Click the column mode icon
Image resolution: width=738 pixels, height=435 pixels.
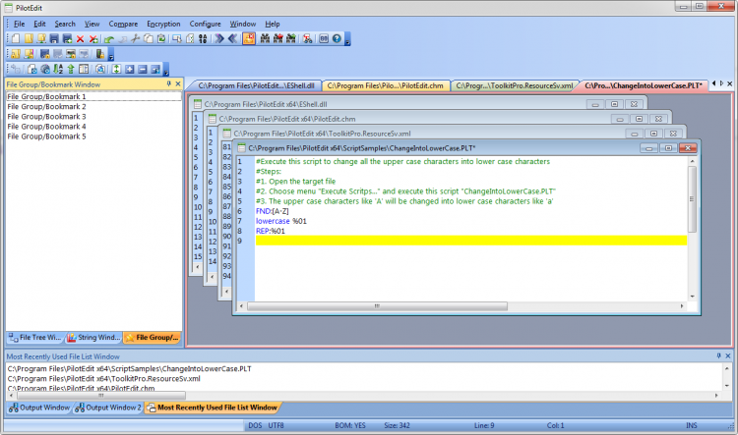click(84, 70)
